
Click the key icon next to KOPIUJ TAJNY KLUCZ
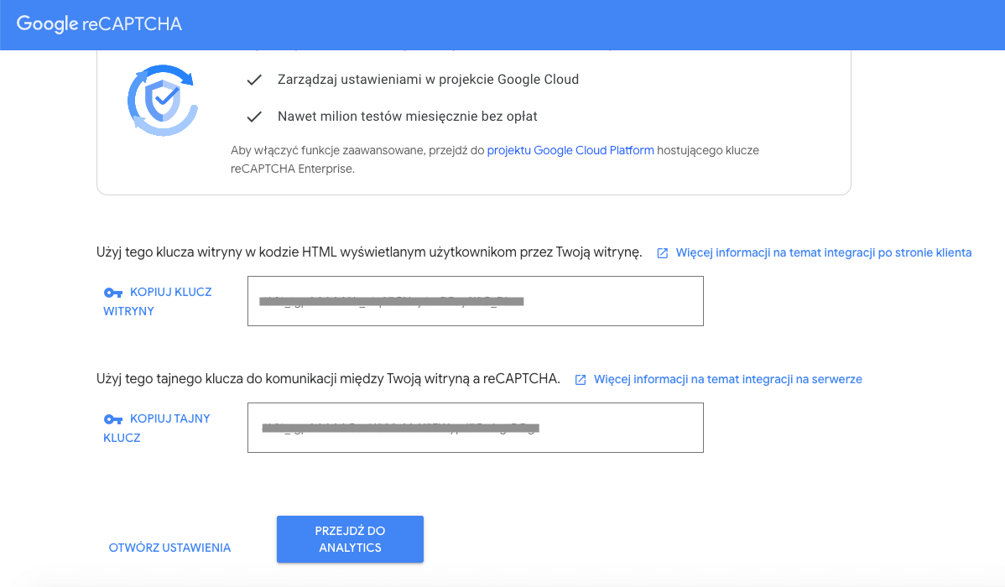112,418
